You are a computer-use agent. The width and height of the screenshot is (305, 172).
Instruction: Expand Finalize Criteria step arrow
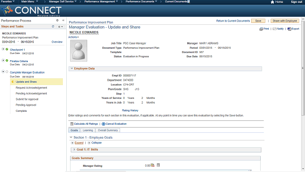click(x=3, y=61)
